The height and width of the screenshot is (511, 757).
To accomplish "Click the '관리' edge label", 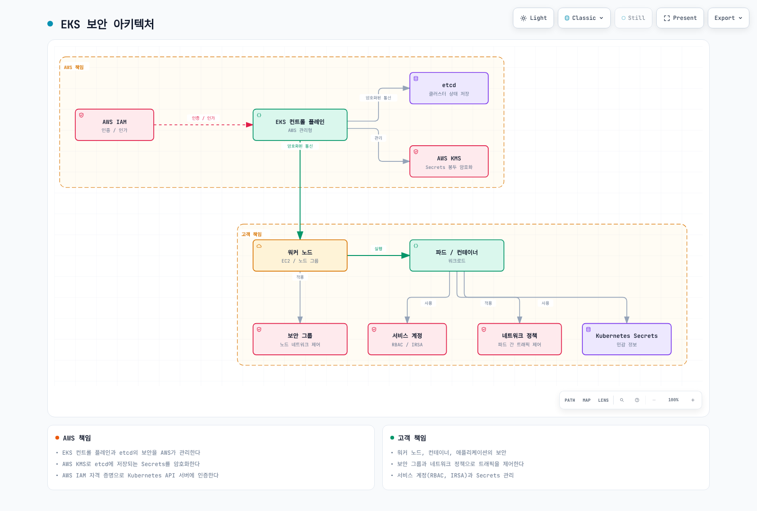I will (378, 138).
